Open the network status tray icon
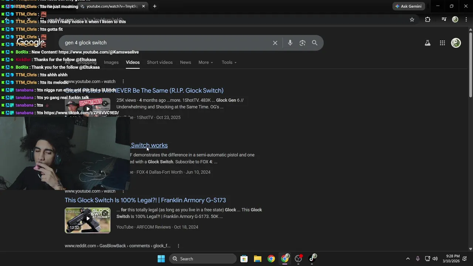Screen dimensions: 473x266 point(427,259)
